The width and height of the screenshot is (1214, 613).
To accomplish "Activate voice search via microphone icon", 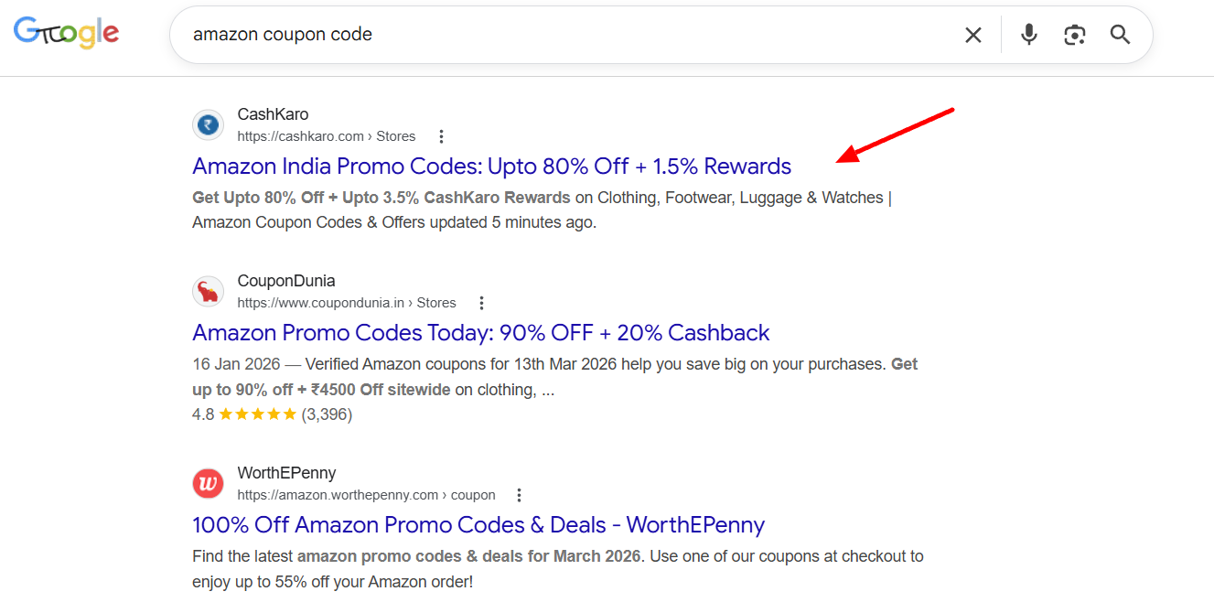I will (1028, 34).
